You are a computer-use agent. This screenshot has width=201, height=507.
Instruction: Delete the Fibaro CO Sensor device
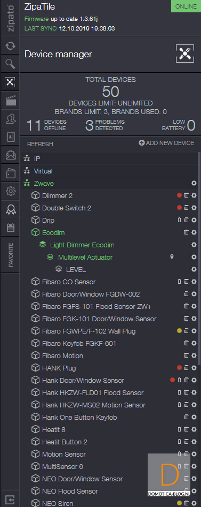186,282
